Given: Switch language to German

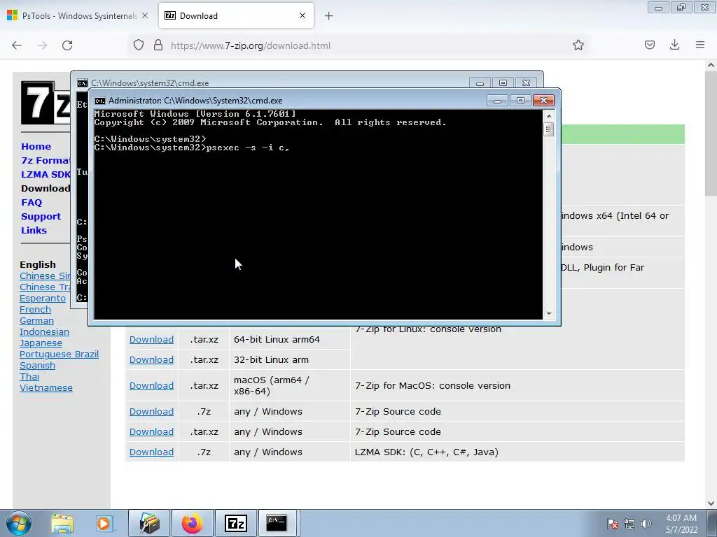Looking at the screenshot, I should [x=36, y=320].
